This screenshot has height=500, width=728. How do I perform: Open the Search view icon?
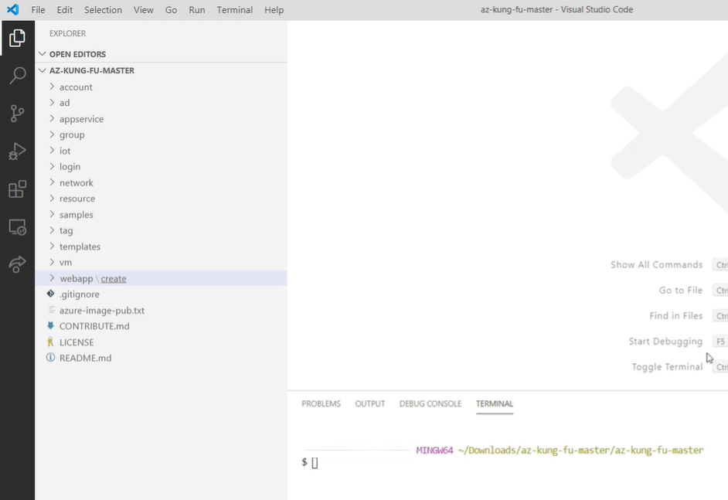tap(17, 76)
